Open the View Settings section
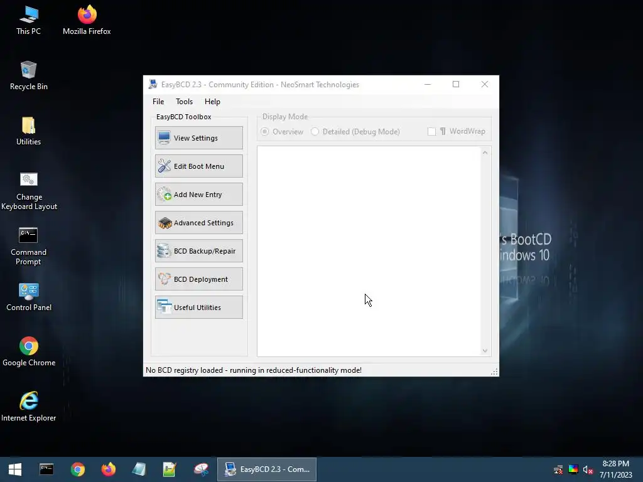The width and height of the screenshot is (643, 482). 199,137
